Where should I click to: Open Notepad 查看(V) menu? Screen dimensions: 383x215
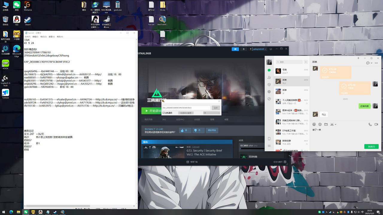pyautogui.click(x=52, y=37)
